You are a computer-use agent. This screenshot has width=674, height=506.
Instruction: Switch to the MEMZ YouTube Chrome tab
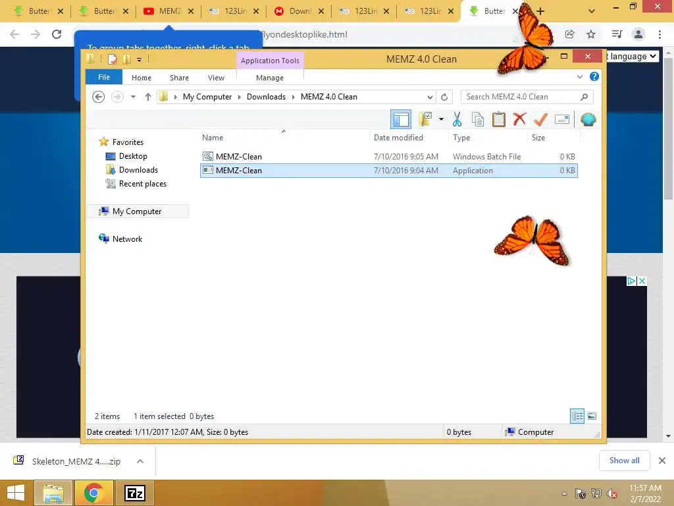click(x=168, y=11)
